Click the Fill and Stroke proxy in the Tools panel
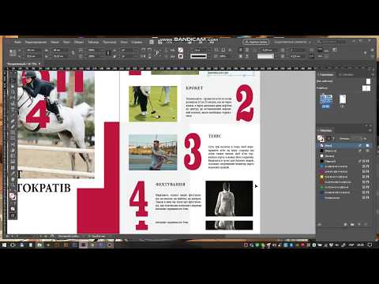The height and width of the screenshot is (284, 379). pyautogui.click(x=13, y=196)
